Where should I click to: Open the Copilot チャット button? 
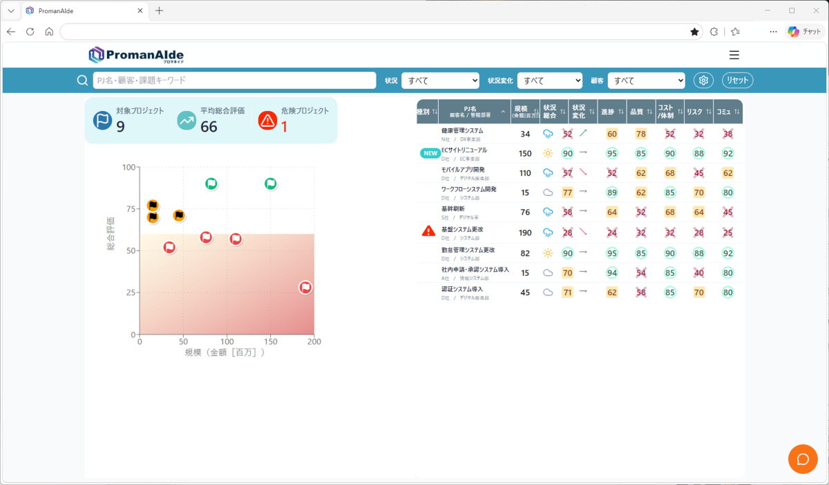point(804,32)
